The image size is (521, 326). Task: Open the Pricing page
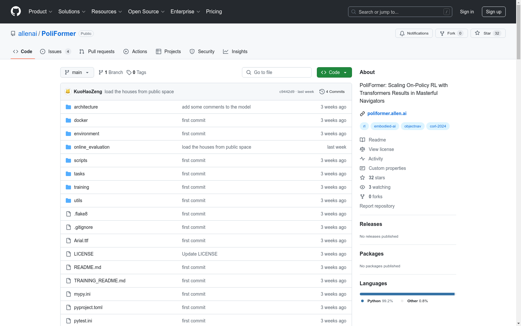pos(214,11)
